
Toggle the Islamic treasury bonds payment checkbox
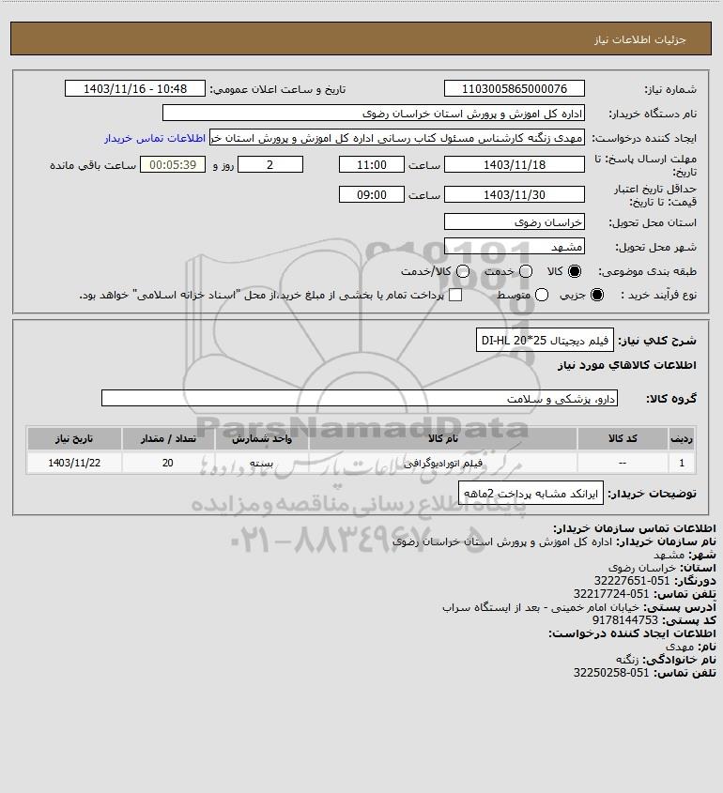[x=455, y=295]
